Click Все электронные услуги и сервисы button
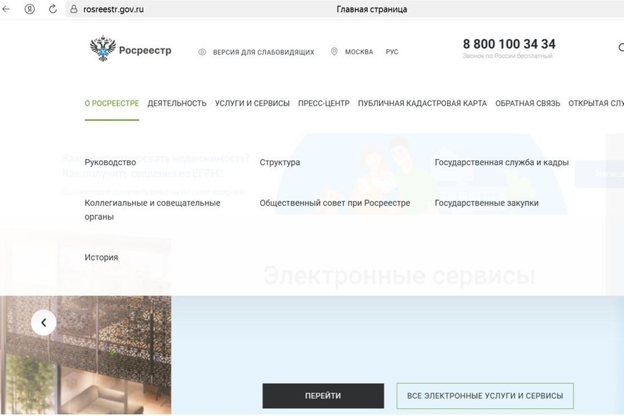The image size is (624, 416). coord(485,396)
